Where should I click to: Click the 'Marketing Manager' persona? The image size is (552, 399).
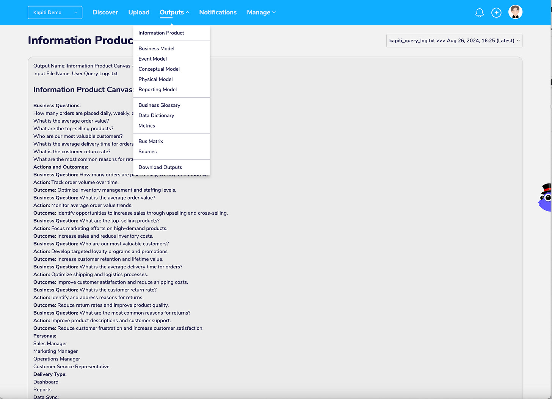[55, 351]
